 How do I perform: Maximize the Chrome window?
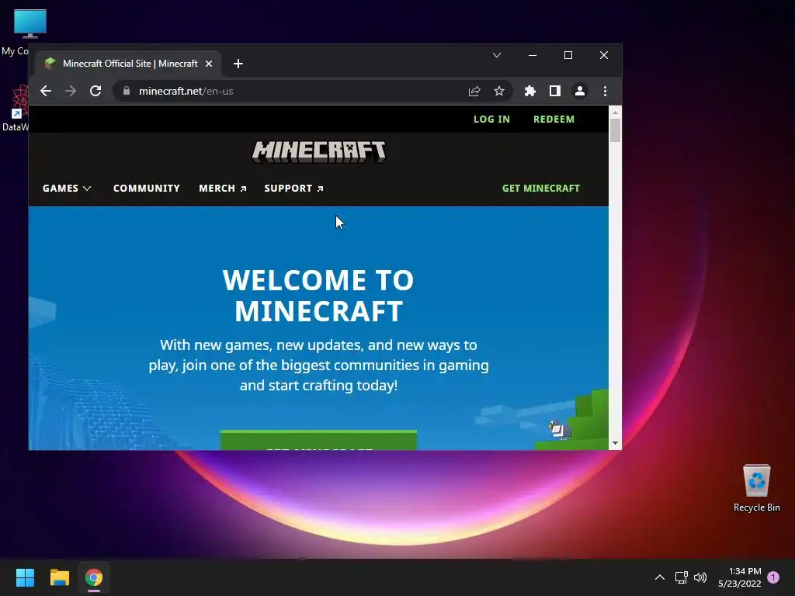tap(568, 55)
